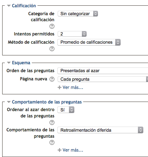Open the Sin categorizar dropdown
This screenshot has width=148, height=157.
[78, 14]
